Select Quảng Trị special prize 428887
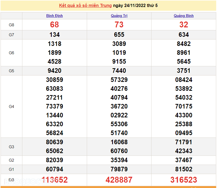The image size is (217, 188). 119,180
